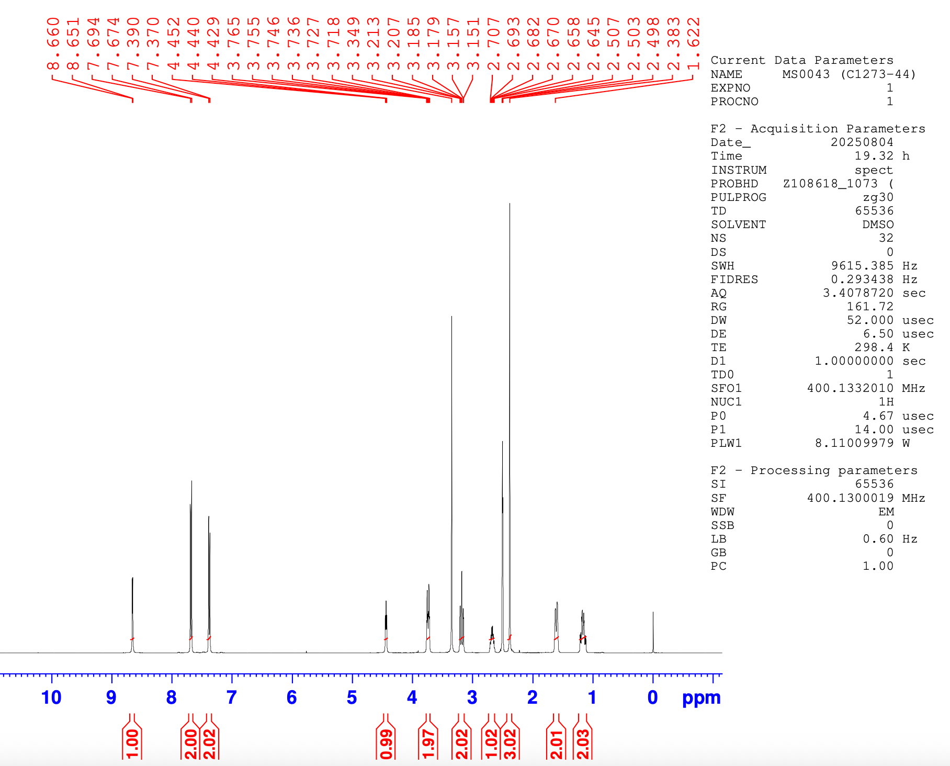Click the peak label 4.452
Viewport: 950px width, 766px height.
coord(173,44)
